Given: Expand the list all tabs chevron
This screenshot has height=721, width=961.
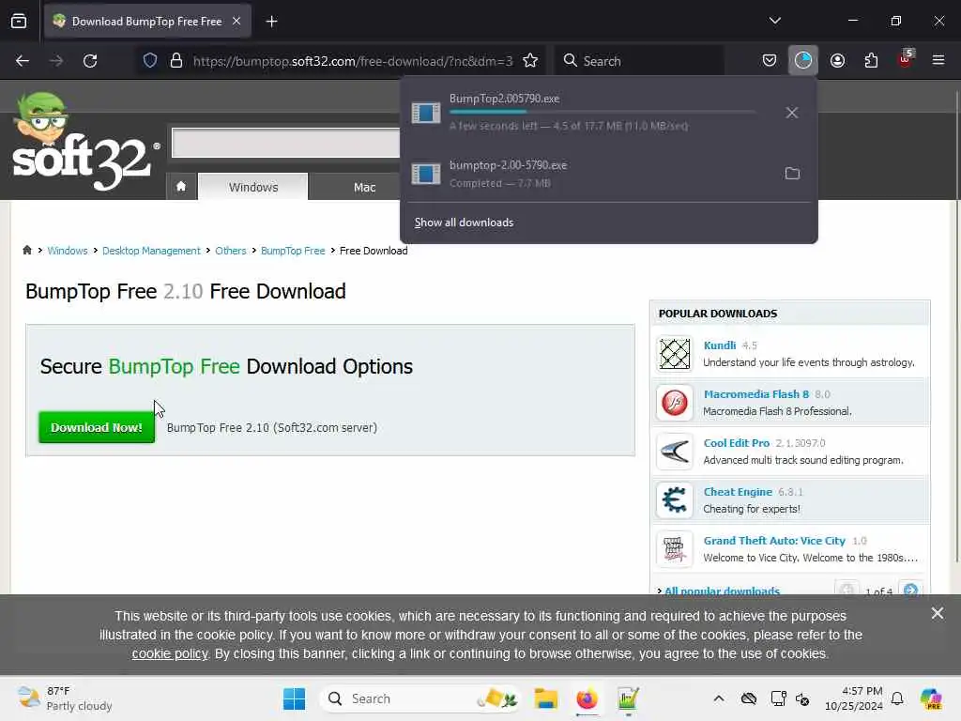Looking at the screenshot, I should coord(774,21).
